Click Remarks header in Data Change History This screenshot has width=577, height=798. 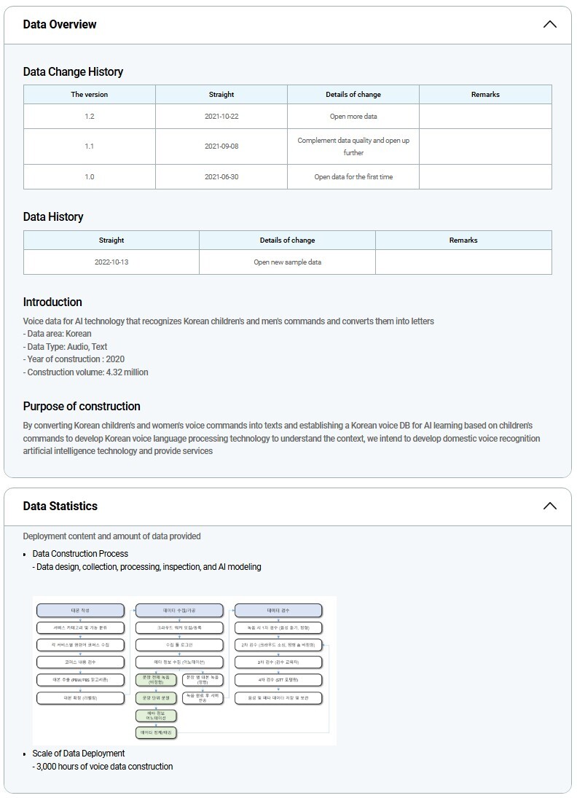tap(485, 95)
